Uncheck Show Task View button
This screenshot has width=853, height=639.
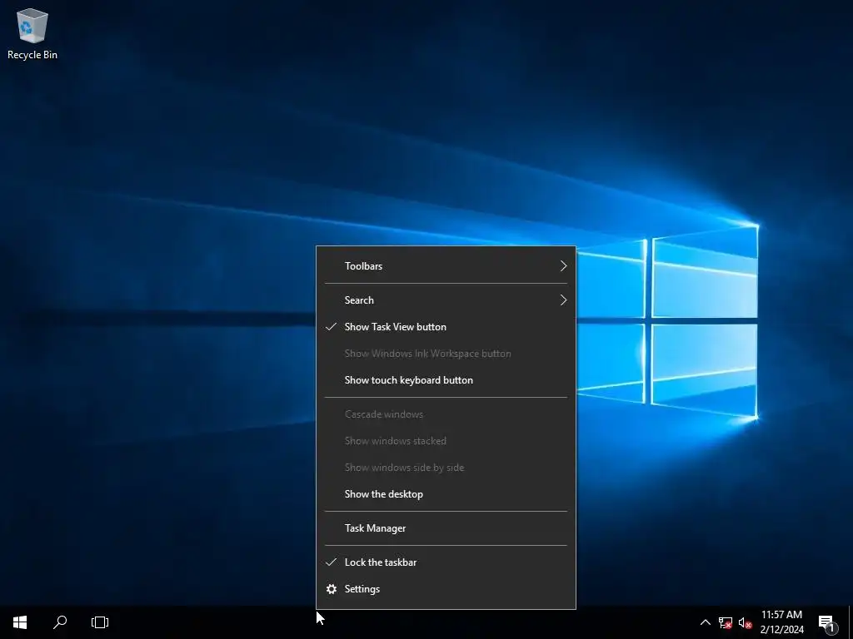tap(446, 326)
